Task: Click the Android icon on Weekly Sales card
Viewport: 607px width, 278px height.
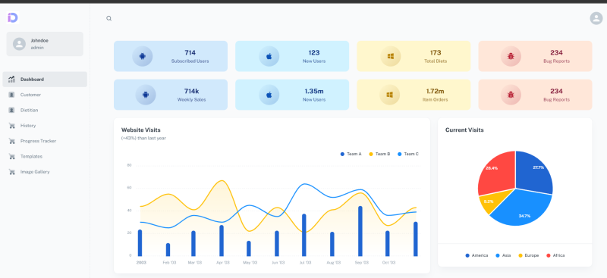Action: (x=146, y=95)
